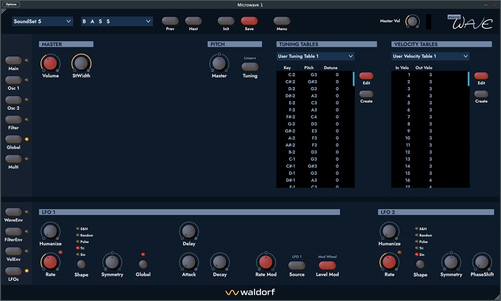Click the LFO 1 Delay knob
Viewport: 501px width, 301px height.
[188, 231]
